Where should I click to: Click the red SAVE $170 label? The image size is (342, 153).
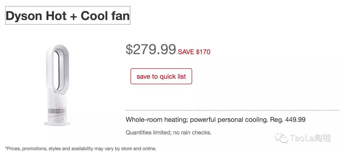pyautogui.click(x=194, y=52)
